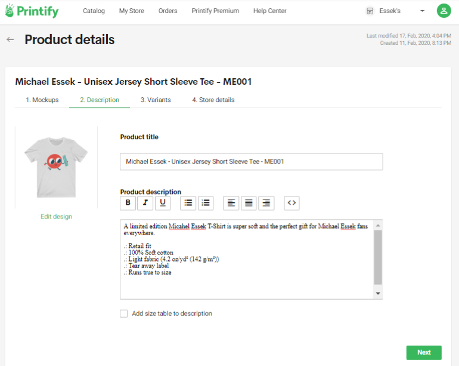Align description text right
The height and width of the screenshot is (366, 459).
click(266, 203)
